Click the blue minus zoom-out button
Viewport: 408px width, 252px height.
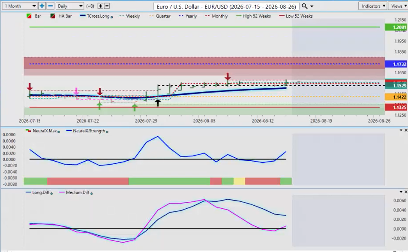(x=51, y=6)
